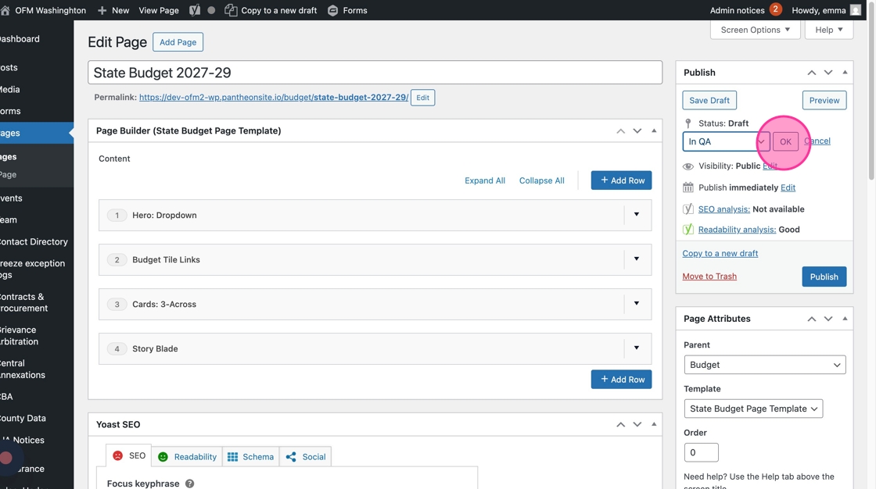Click Move to Trash link
The width and height of the screenshot is (876, 489).
[x=709, y=277]
